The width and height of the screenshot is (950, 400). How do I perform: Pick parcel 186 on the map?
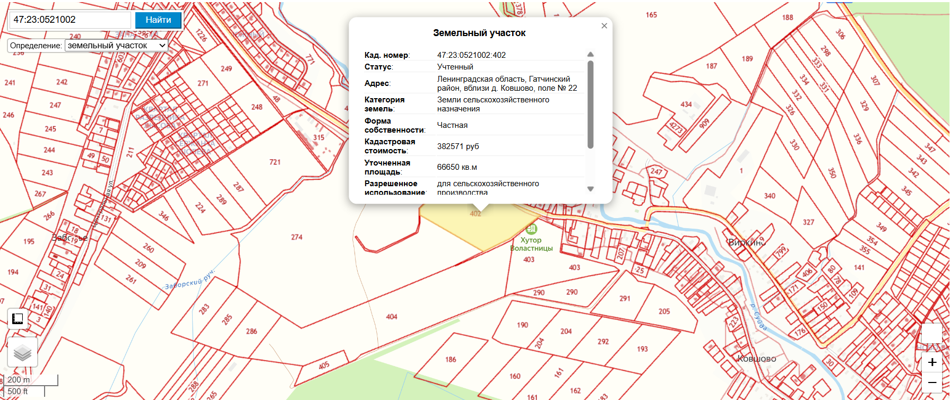451,359
